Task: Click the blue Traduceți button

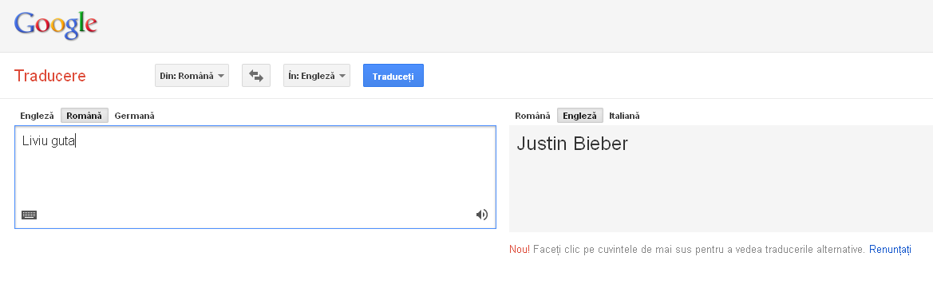Action: coord(393,76)
